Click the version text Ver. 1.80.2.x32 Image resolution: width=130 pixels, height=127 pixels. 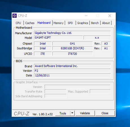pos(43,114)
